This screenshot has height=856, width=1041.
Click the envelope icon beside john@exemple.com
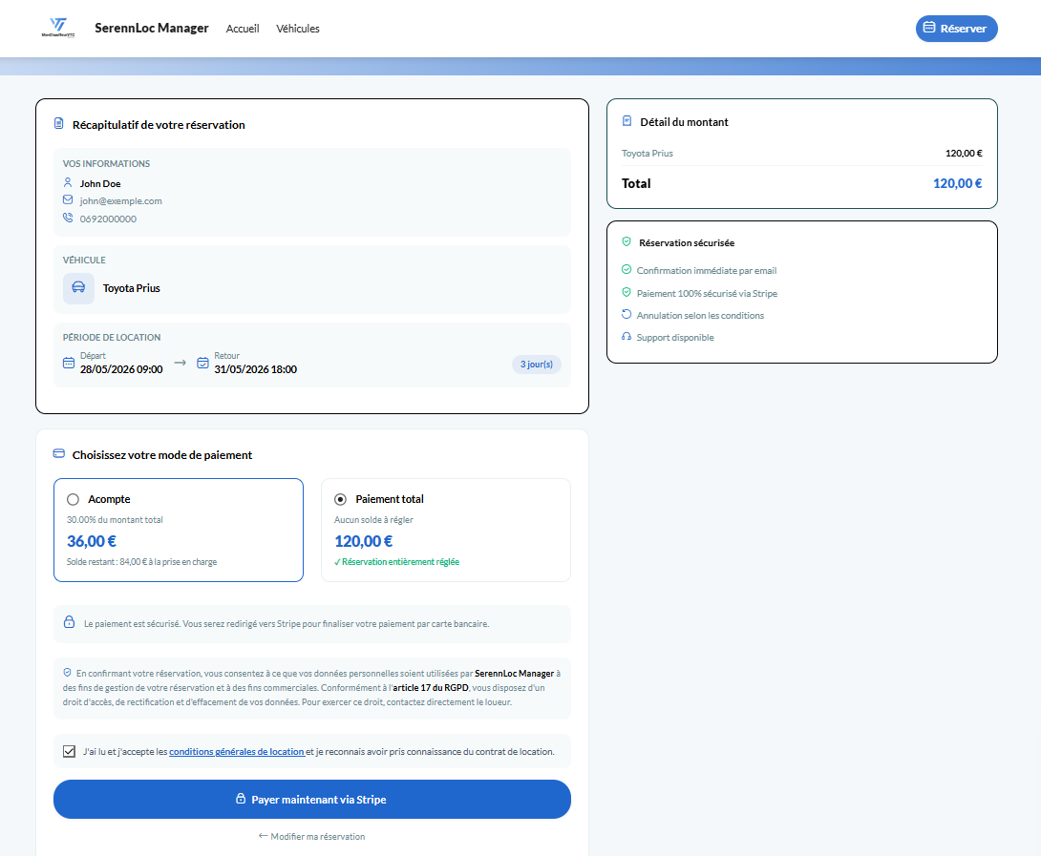point(68,199)
